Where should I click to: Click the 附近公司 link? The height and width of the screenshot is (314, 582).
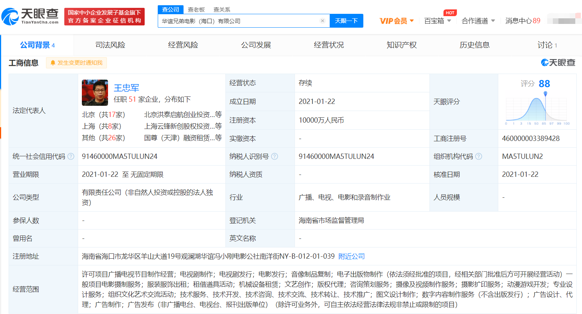tap(351, 256)
